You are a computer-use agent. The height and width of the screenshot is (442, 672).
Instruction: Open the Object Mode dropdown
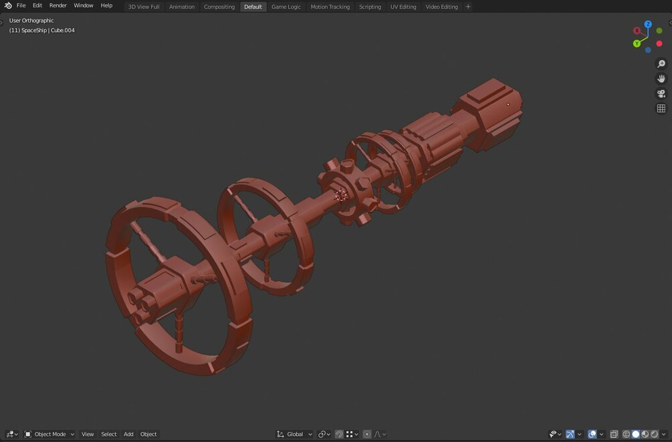click(49, 434)
